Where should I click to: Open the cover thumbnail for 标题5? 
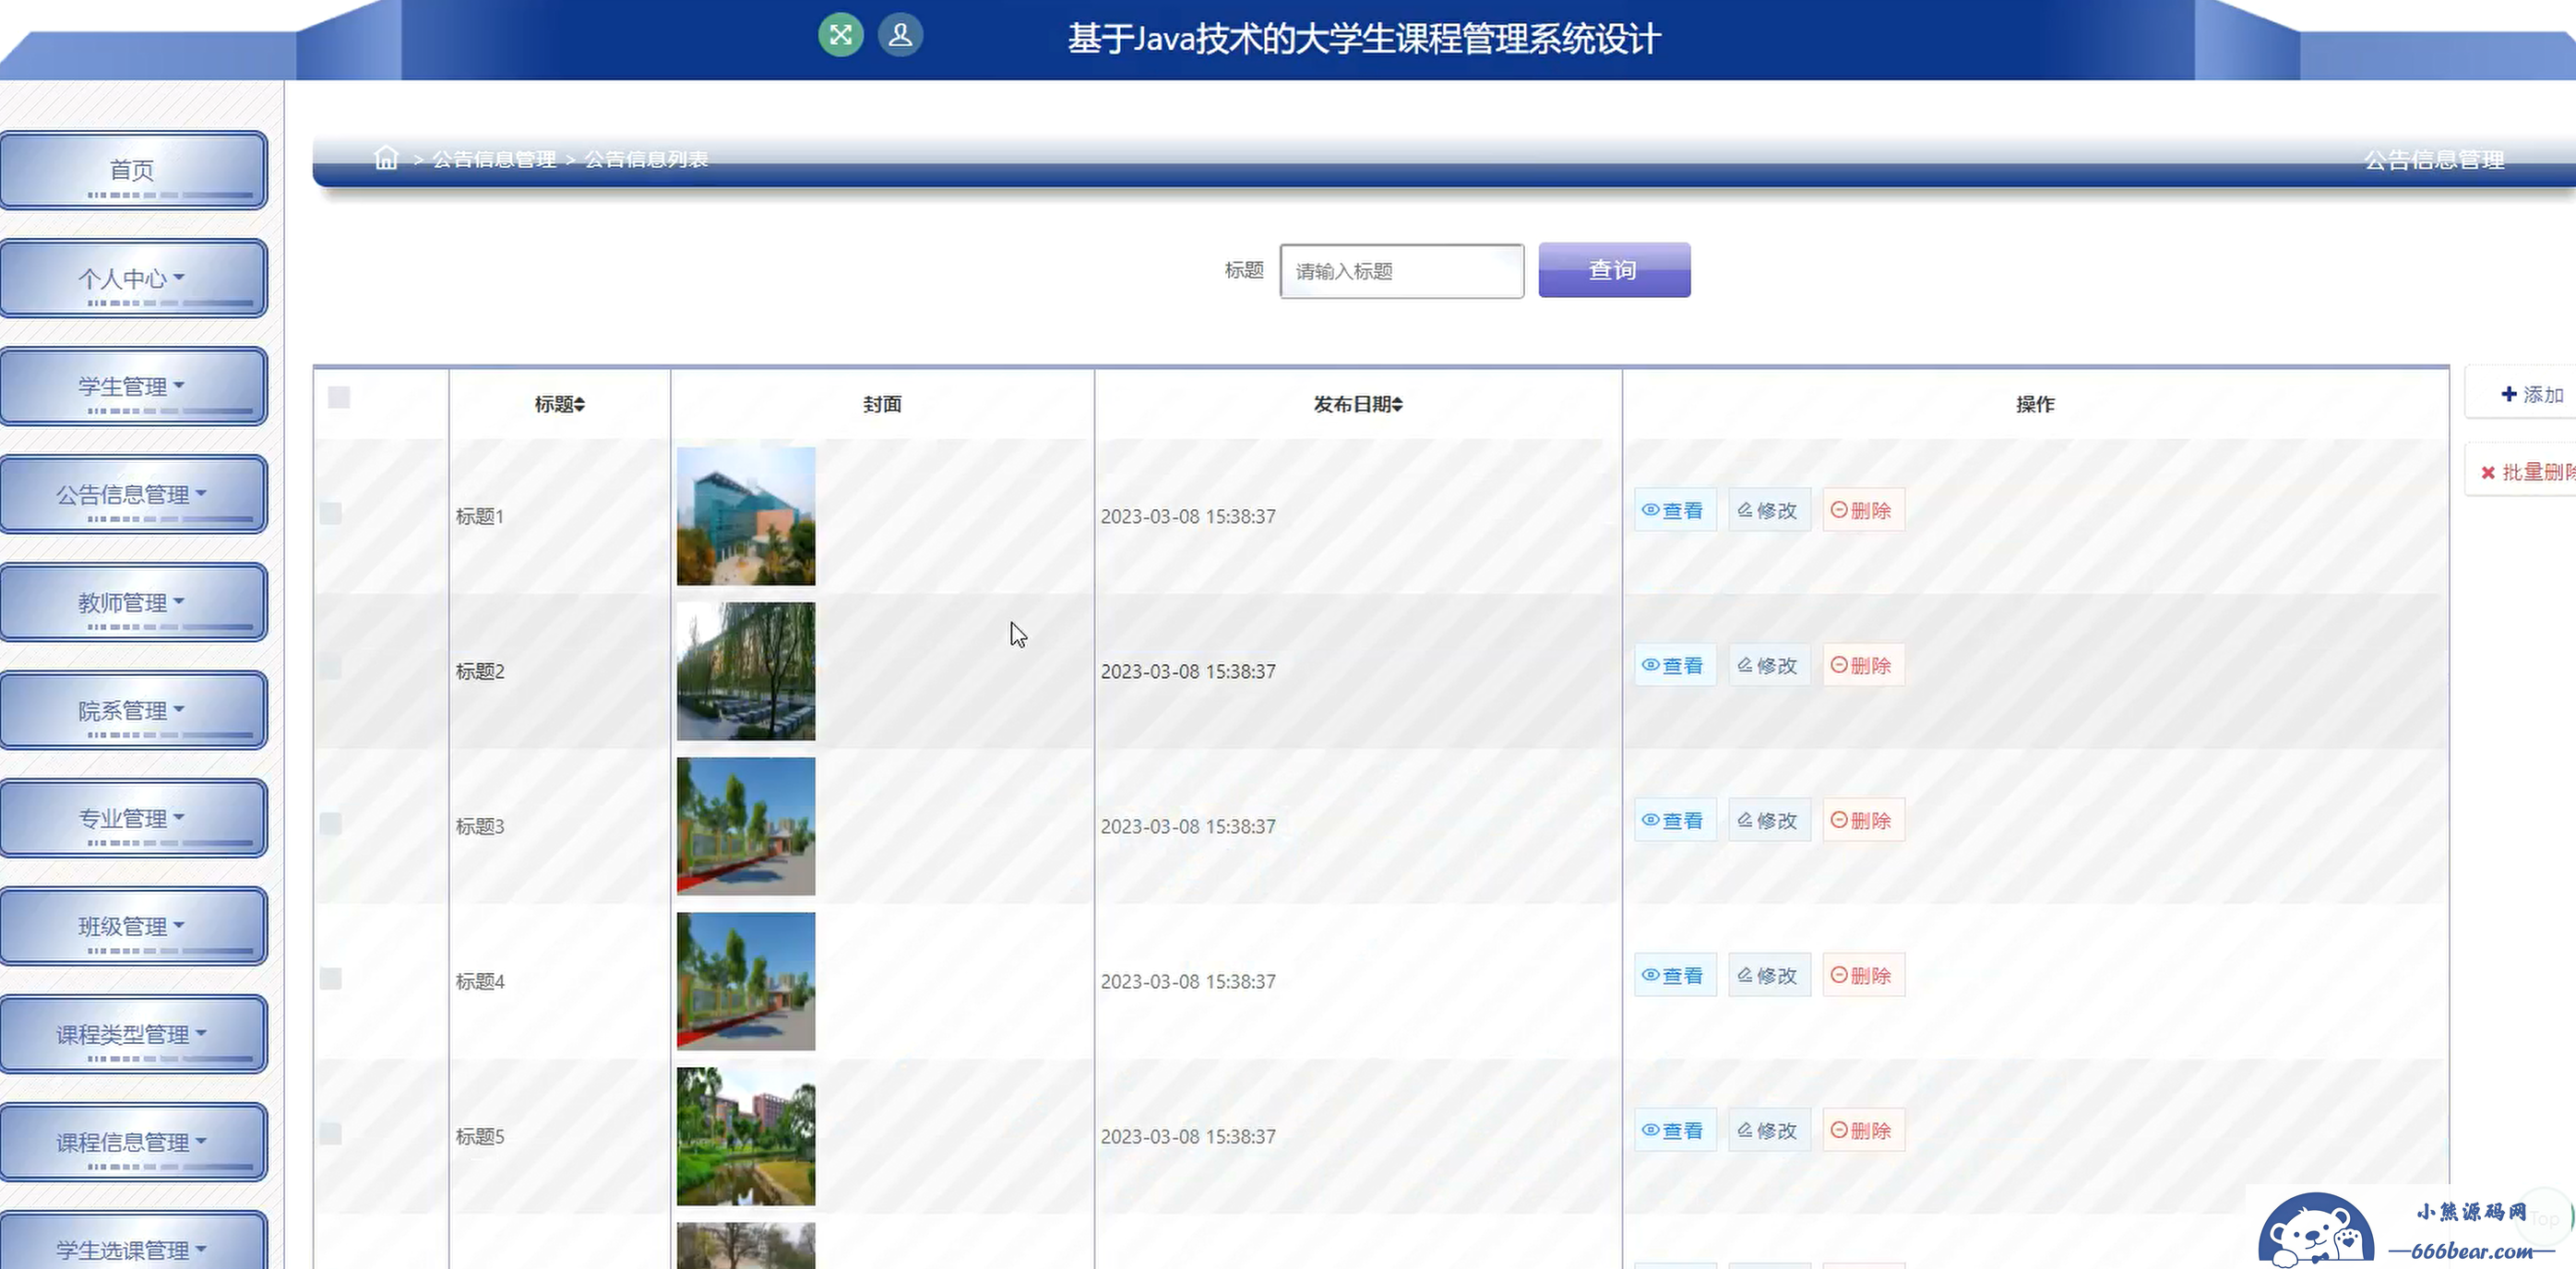pyautogui.click(x=746, y=1135)
